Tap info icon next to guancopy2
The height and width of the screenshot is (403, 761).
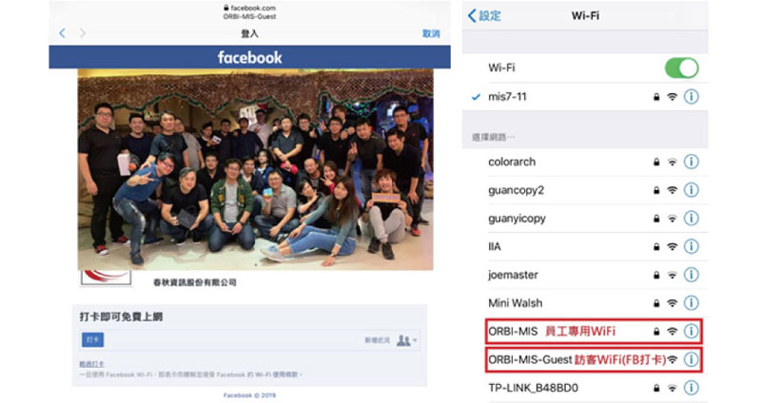click(x=692, y=190)
